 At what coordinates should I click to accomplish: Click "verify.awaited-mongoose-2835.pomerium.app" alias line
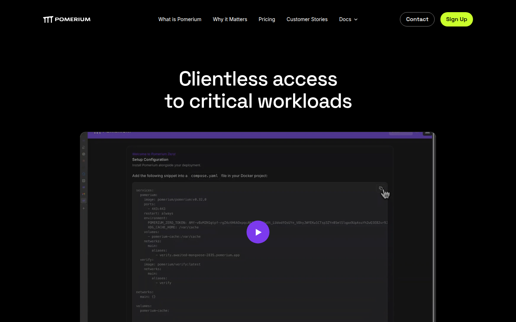tap(198, 255)
